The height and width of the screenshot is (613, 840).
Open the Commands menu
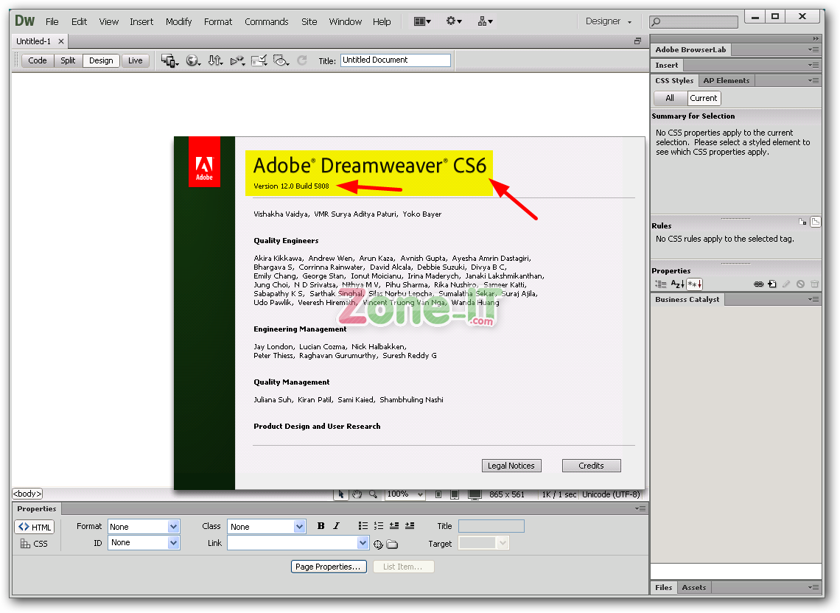click(266, 21)
